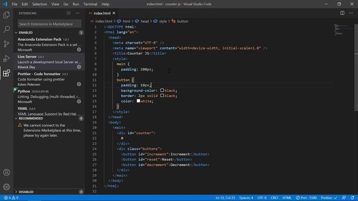
Task: Open the Run and Debug view
Action: point(6,58)
